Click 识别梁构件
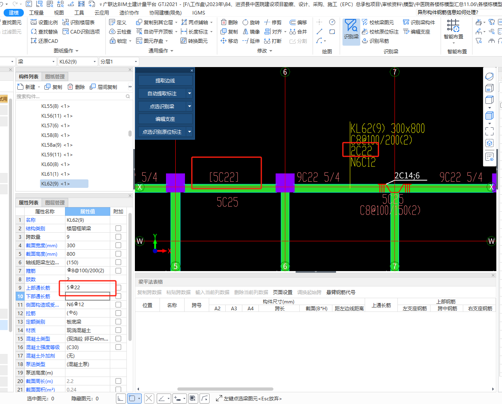This screenshot has height=404, width=502. (419, 22)
